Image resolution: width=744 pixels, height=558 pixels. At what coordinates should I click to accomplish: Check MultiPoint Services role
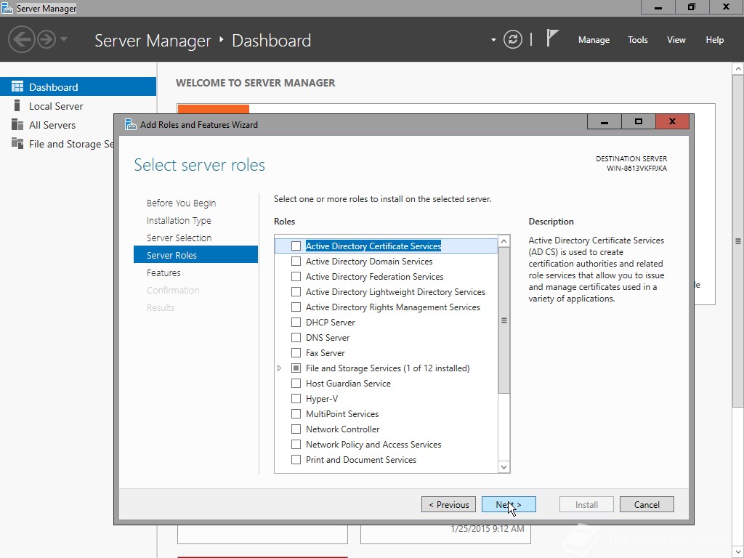tap(296, 413)
